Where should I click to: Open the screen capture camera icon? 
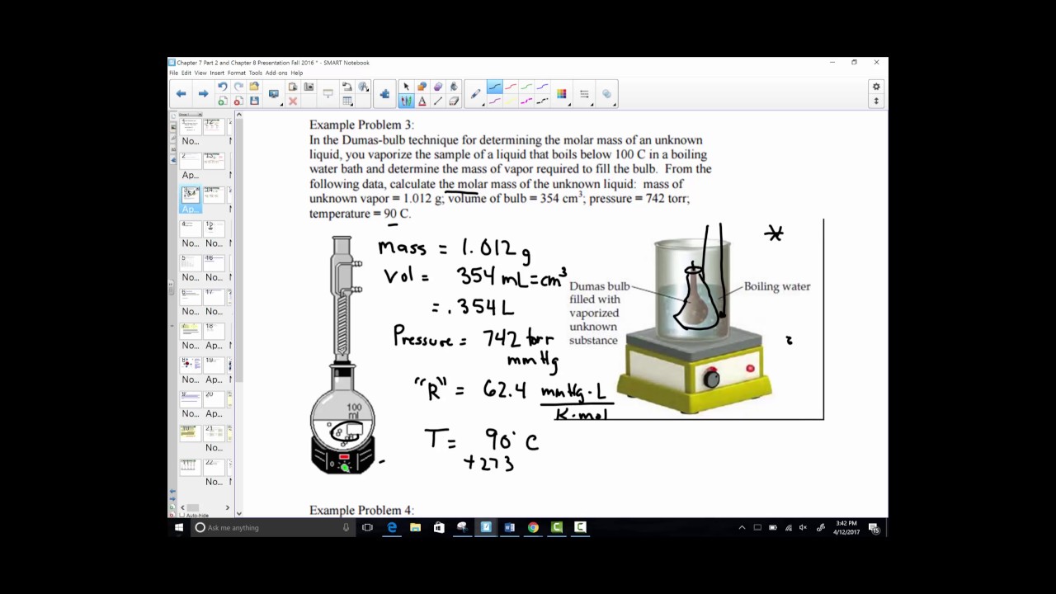coord(309,86)
